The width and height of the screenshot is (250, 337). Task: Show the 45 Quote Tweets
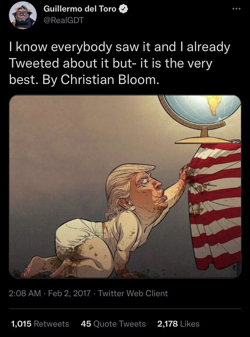[x=113, y=324]
